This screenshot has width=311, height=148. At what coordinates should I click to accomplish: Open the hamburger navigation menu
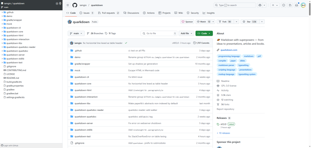coord(68,5)
